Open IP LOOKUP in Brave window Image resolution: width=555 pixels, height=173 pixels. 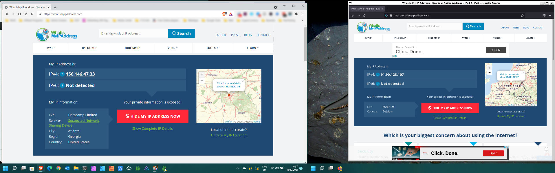tap(89, 48)
